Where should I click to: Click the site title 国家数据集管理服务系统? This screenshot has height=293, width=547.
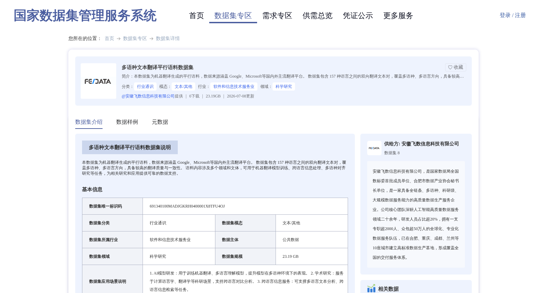coord(85,16)
